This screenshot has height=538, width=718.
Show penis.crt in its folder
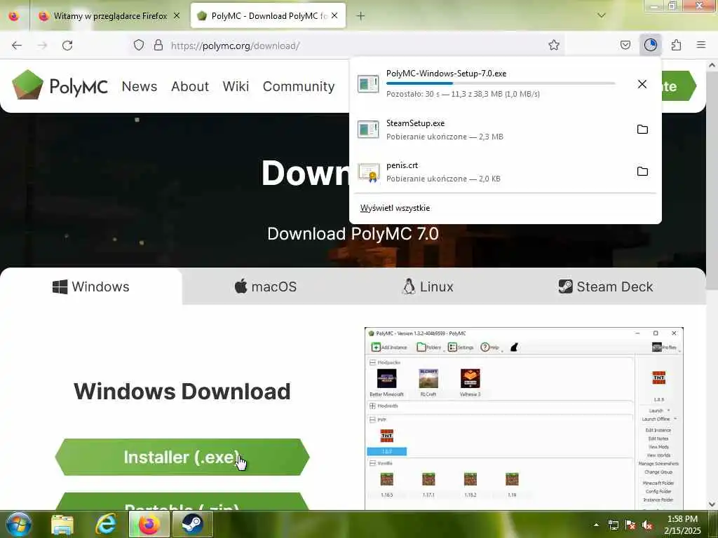click(x=642, y=172)
